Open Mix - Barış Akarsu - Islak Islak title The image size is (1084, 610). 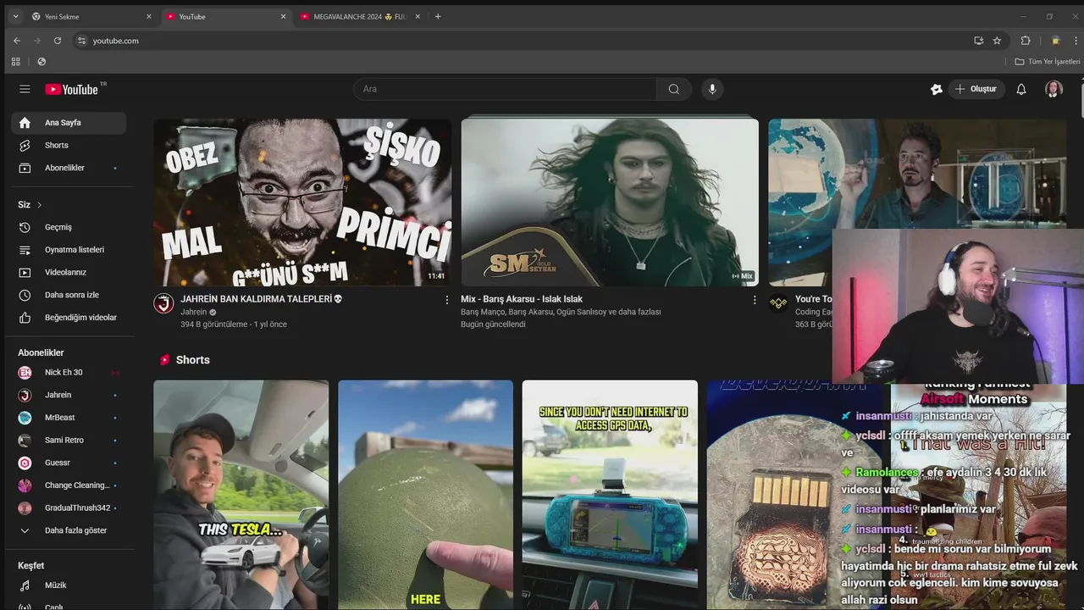point(522,299)
